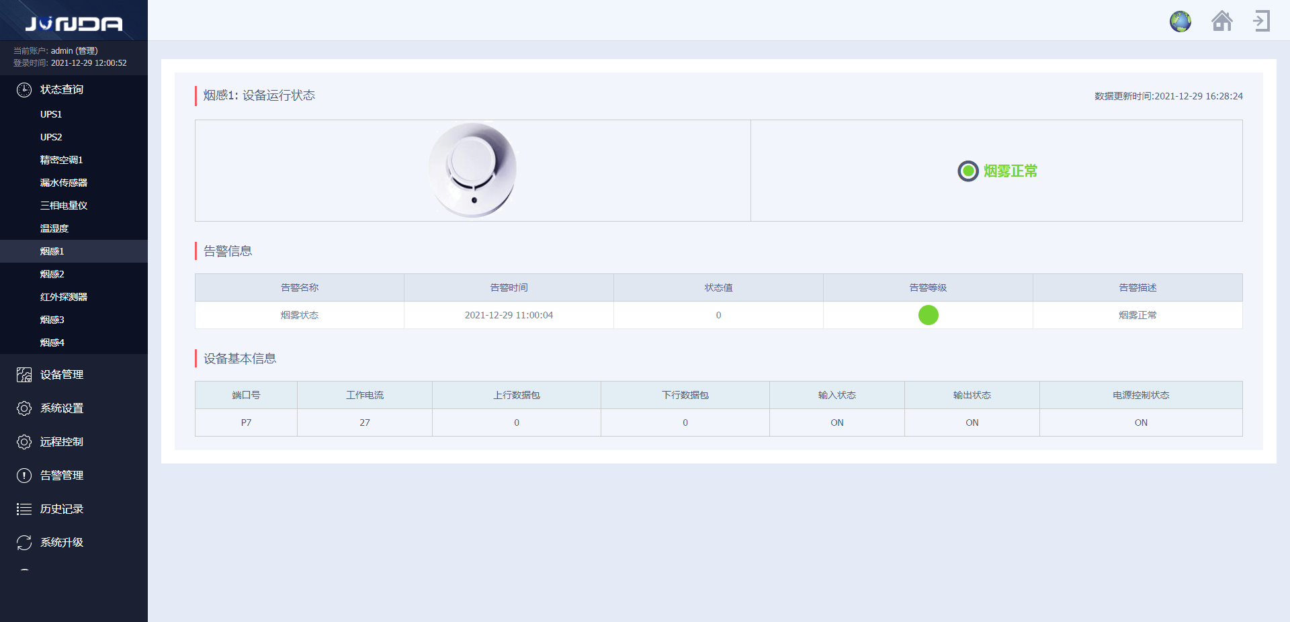This screenshot has height=622, width=1290.
Task: Click the 设备管理 floor-plan icon
Action: click(x=24, y=375)
